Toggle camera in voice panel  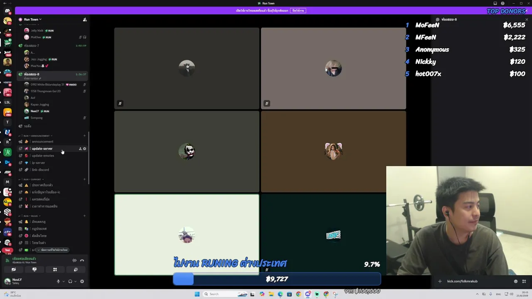[14, 270]
